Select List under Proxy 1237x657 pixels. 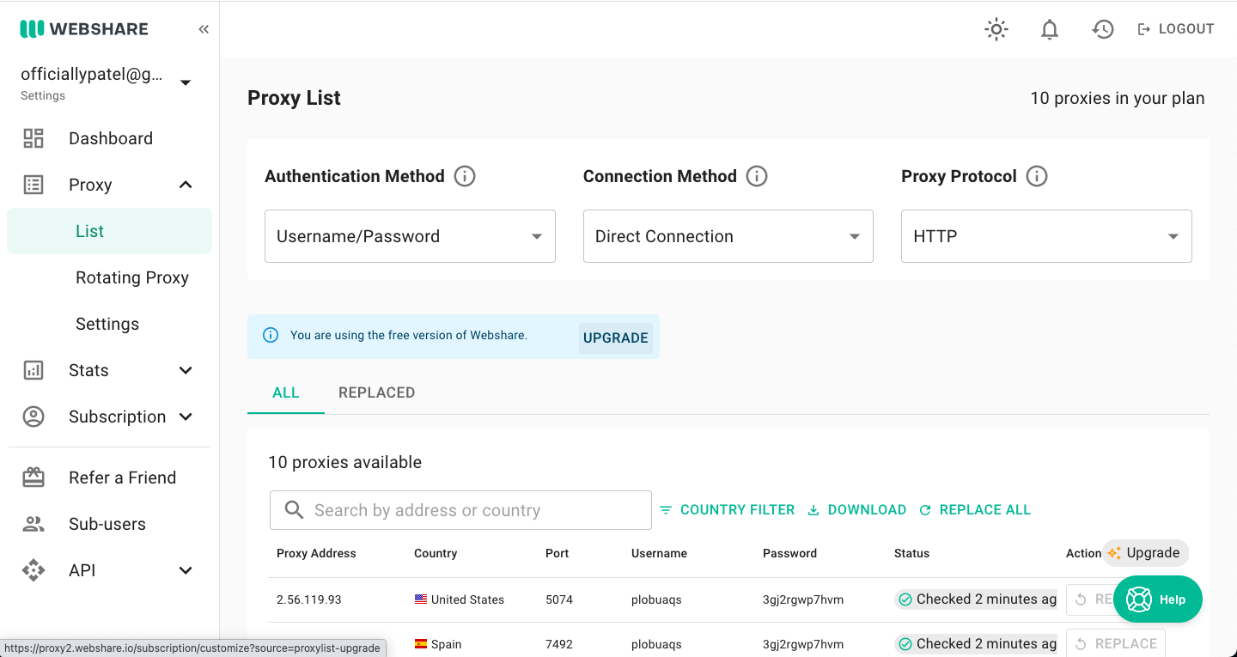click(109, 231)
